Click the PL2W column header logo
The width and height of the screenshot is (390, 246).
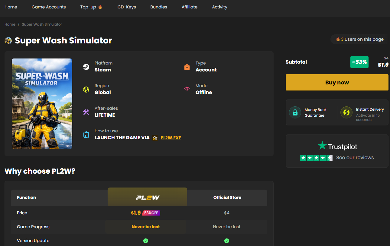(148, 198)
